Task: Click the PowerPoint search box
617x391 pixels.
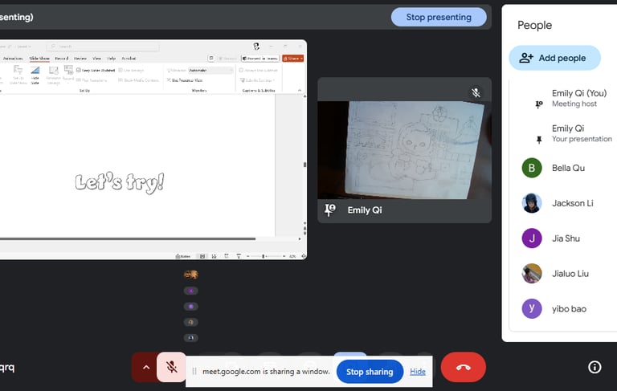Action: [x=103, y=47]
